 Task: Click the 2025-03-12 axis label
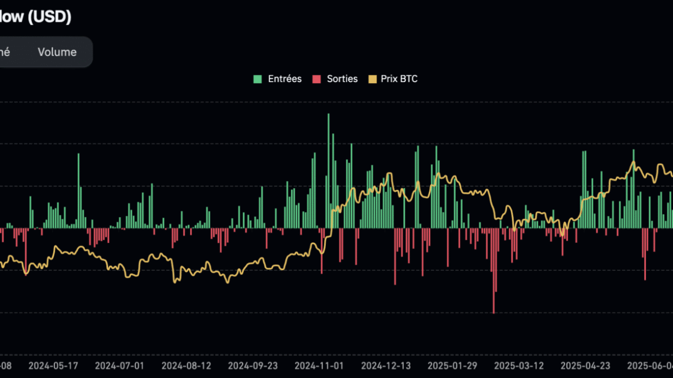[520, 365]
